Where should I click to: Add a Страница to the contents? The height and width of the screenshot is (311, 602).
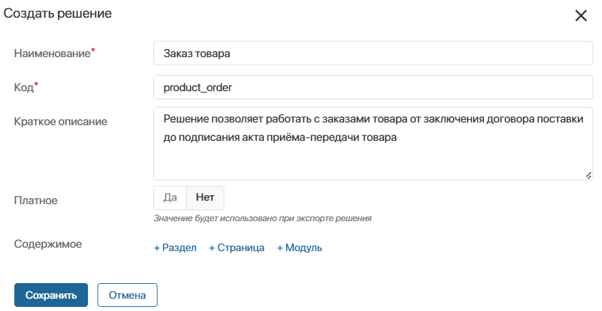click(237, 248)
